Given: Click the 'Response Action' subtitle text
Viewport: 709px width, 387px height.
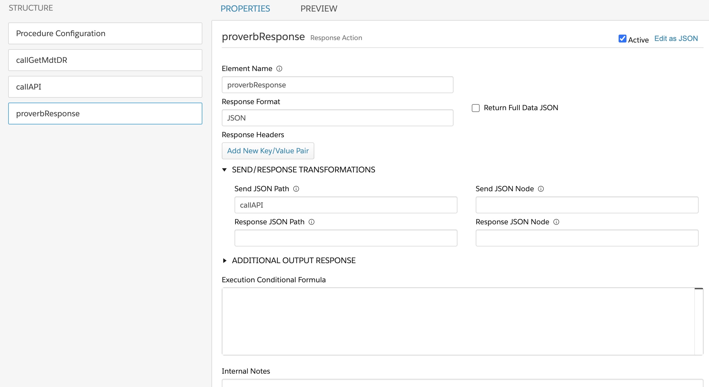Looking at the screenshot, I should [x=336, y=38].
